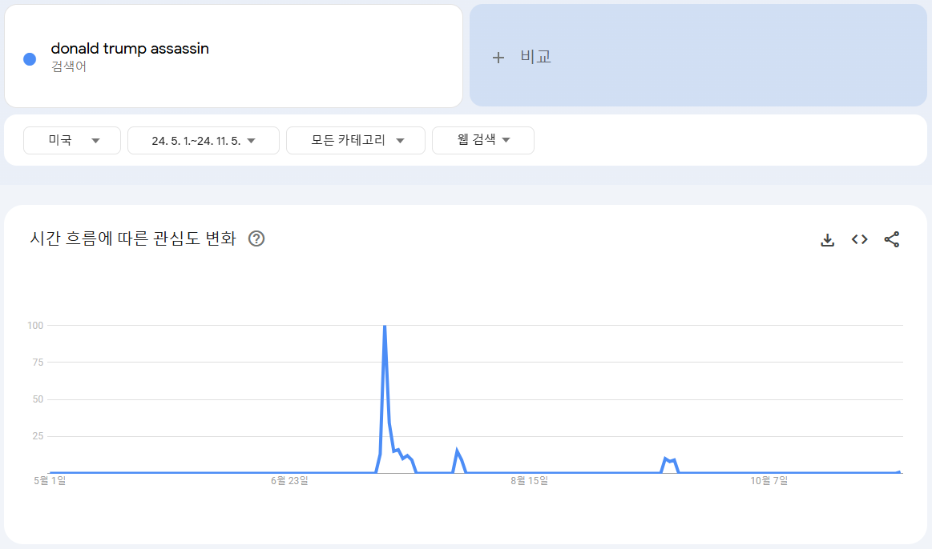
Task: Click the 8월 15일 axis label
Action: [529, 481]
